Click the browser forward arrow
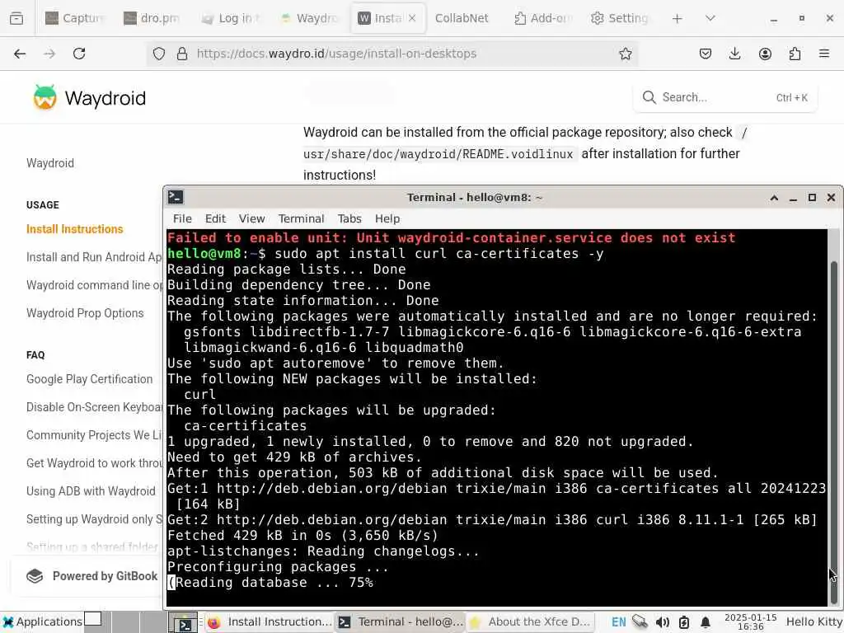 click(49, 54)
